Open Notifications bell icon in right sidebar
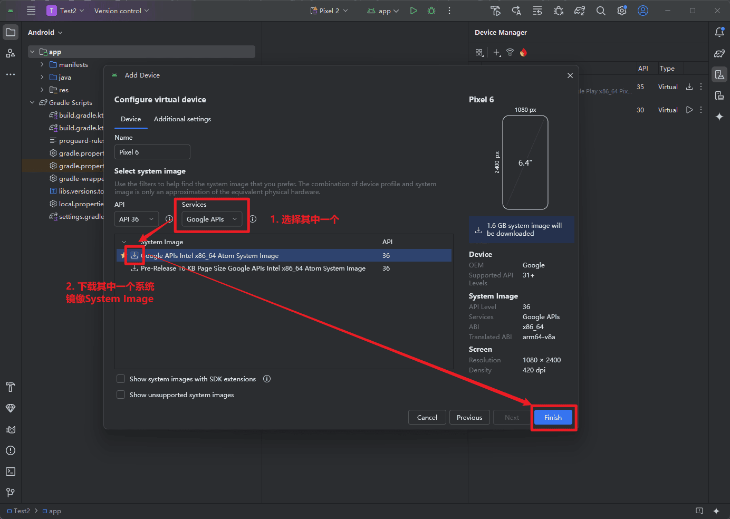The height and width of the screenshot is (519, 730). pos(719,32)
